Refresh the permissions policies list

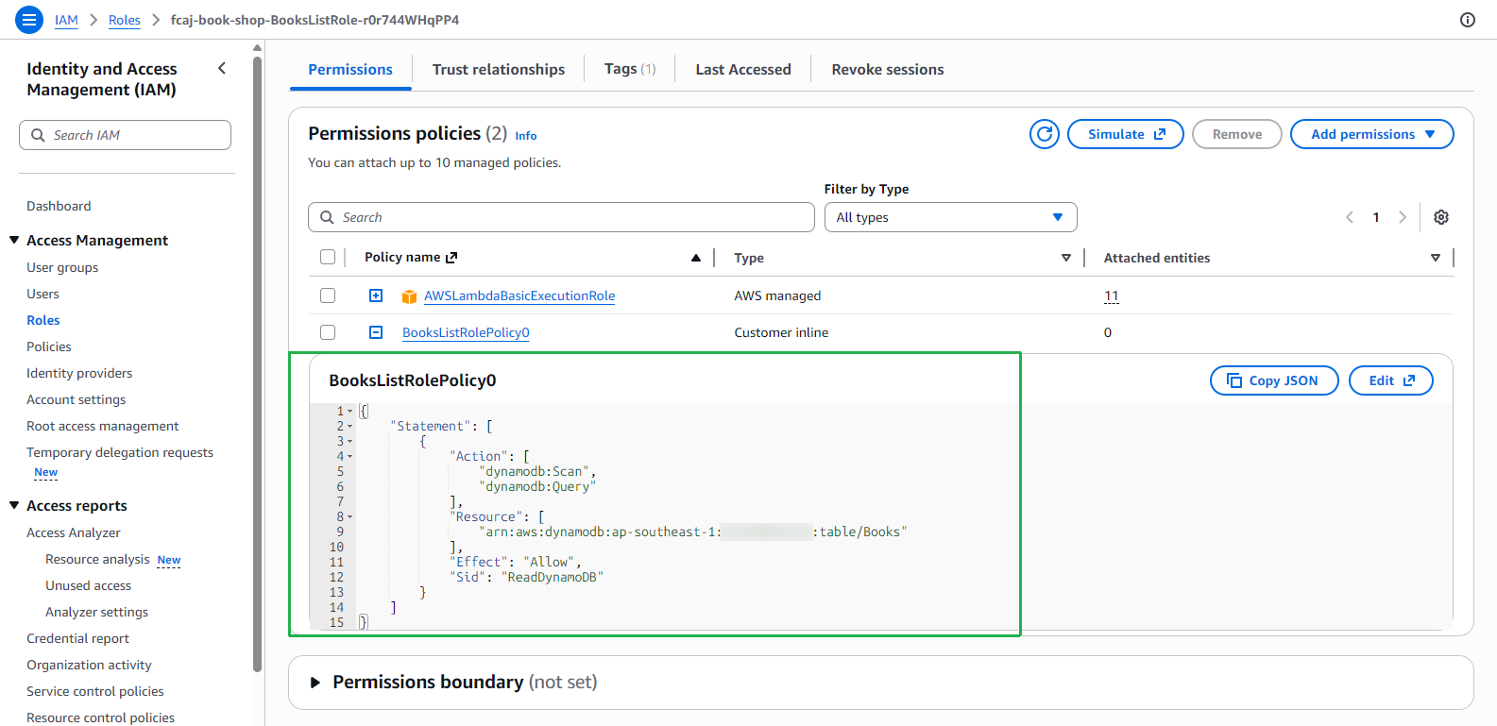point(1045,134)
